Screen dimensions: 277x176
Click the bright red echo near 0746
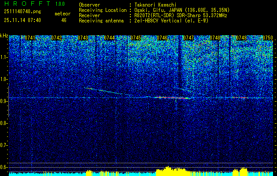[x=172, y=97]
